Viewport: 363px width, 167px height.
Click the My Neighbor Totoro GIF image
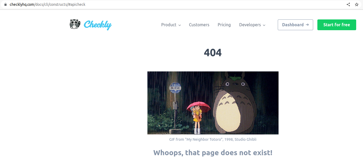(213, 103)
